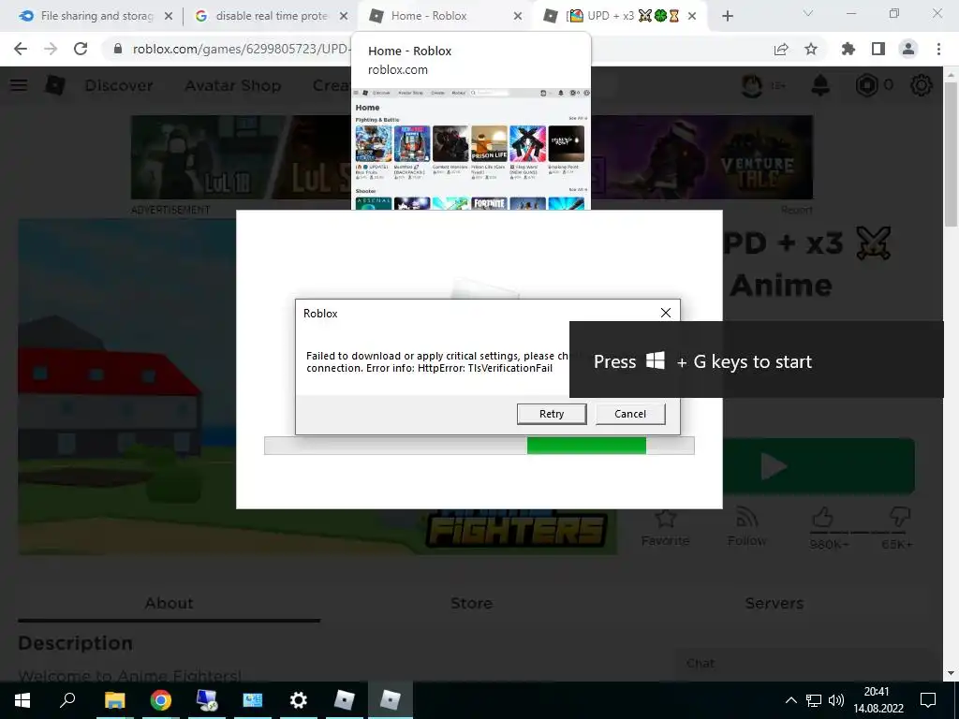Go back to the previous page
This screenshot has height=719, width=959.
pos(21,49)
